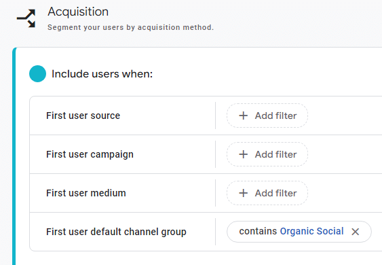
Task: Add filter for First user campaign
Action: tap(267, 154)
